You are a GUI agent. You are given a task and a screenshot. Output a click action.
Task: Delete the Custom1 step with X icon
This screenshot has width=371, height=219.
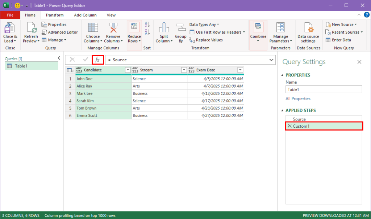tap(289, 126)
